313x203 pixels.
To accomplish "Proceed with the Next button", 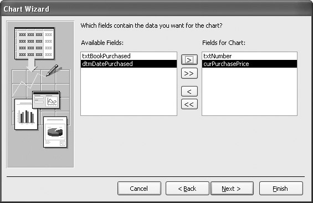I will click(x=232, y=189).
